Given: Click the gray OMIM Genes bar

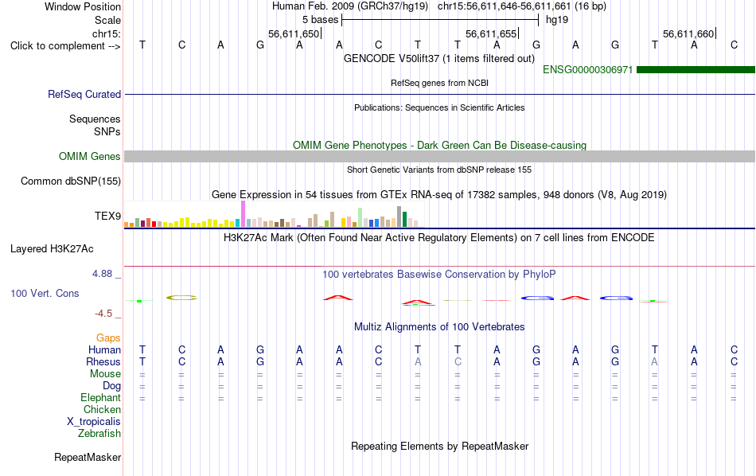Looking at the screenshot, I should 440,156.
